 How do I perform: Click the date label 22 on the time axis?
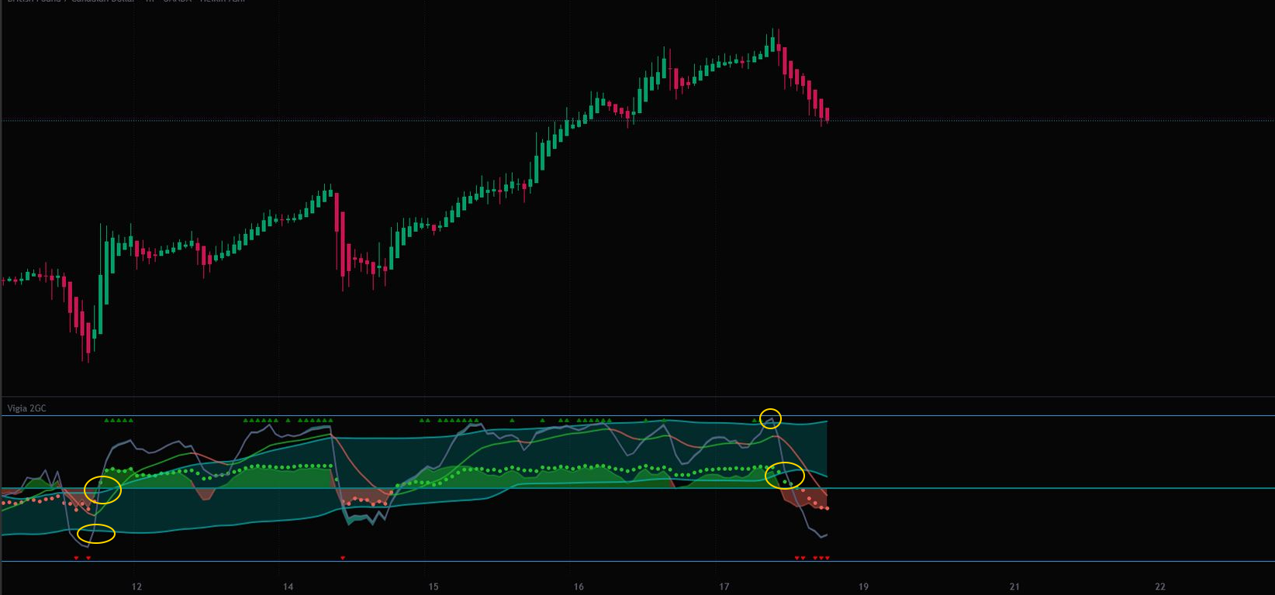(x=1160, y=586)
